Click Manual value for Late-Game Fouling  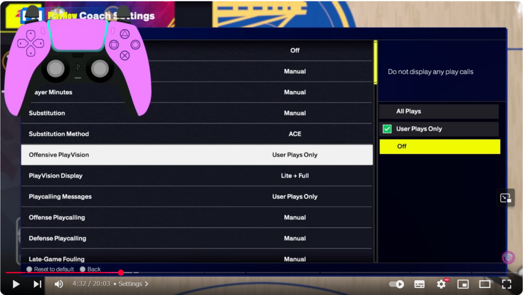pyautogui.click(x=295, y=260)
